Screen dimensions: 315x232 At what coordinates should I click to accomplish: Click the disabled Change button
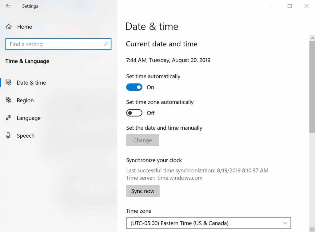(143, 140)
